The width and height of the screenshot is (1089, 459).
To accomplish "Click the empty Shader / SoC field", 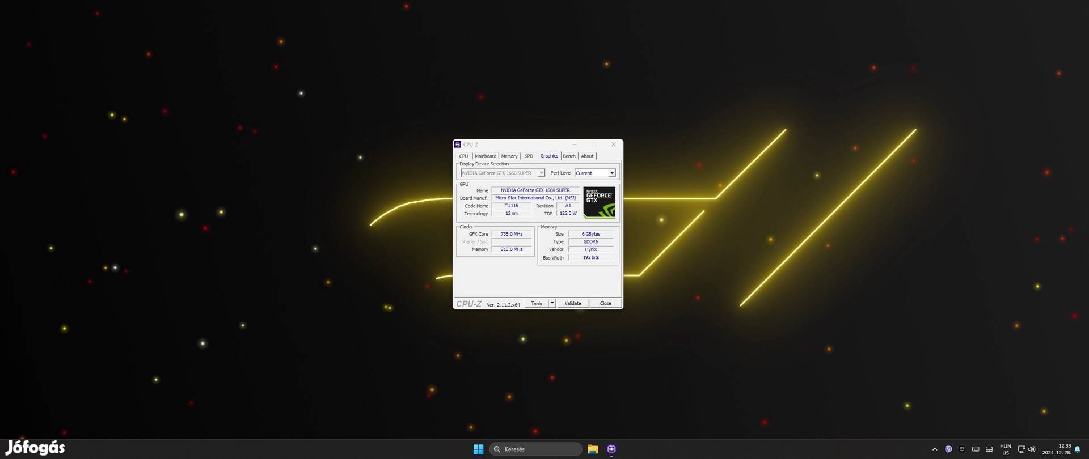I will pyautogui.click(x=512, y=241).
